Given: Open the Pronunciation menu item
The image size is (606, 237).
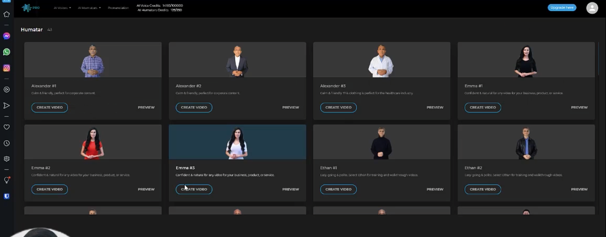Looking at the screenshot, I should click(118, 8).
